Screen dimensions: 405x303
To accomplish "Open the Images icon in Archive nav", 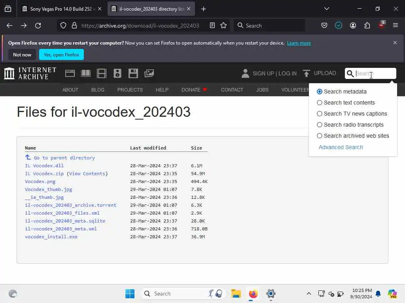I will [149, 73].
